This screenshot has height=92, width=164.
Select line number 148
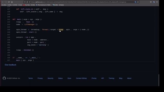[x=8, y=37]
